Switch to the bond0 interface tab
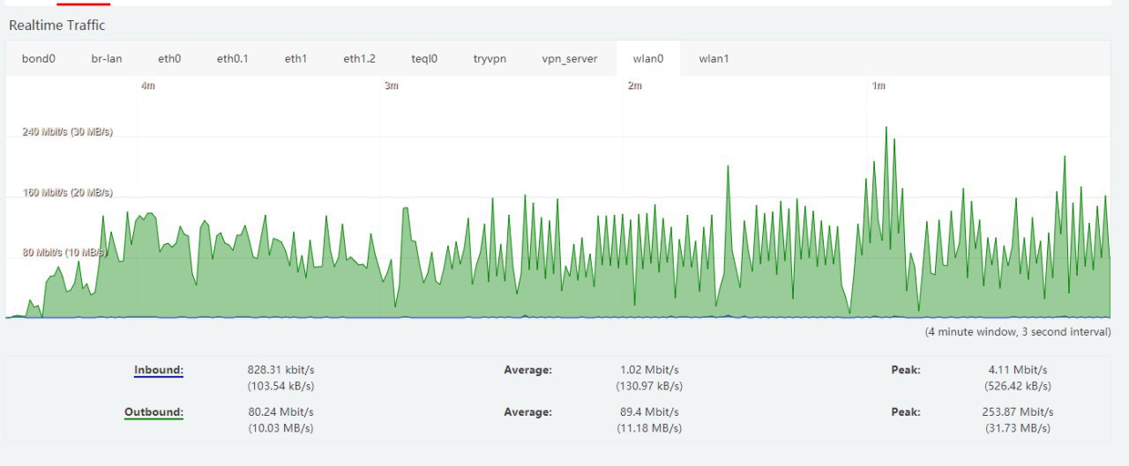The image size is (1129, 466). (39, 59)
